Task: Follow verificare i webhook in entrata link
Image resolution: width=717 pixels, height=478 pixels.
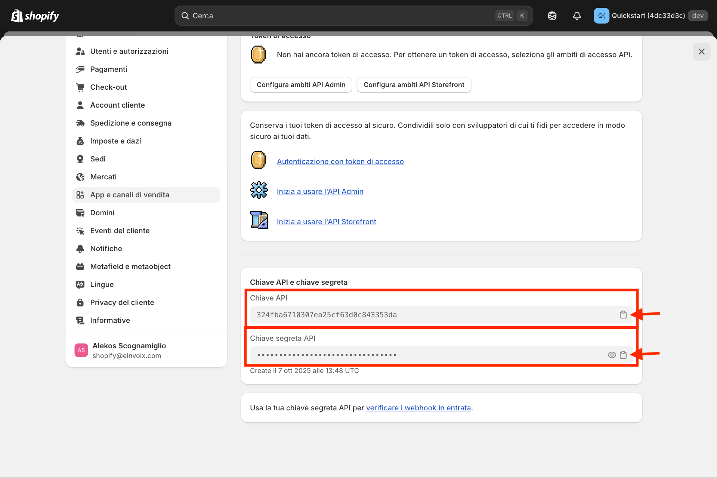Action: click(418, 408)
